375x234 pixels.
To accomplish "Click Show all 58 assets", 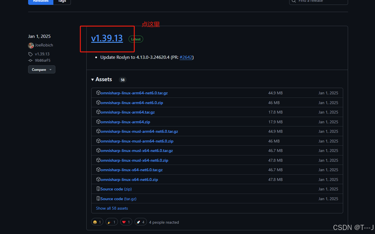I will click(112, 208).
